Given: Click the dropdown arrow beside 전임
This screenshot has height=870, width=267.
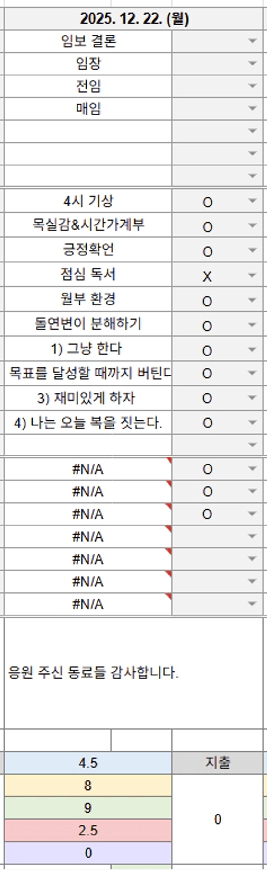Looking at the screenshot, I should pos(252,86).
